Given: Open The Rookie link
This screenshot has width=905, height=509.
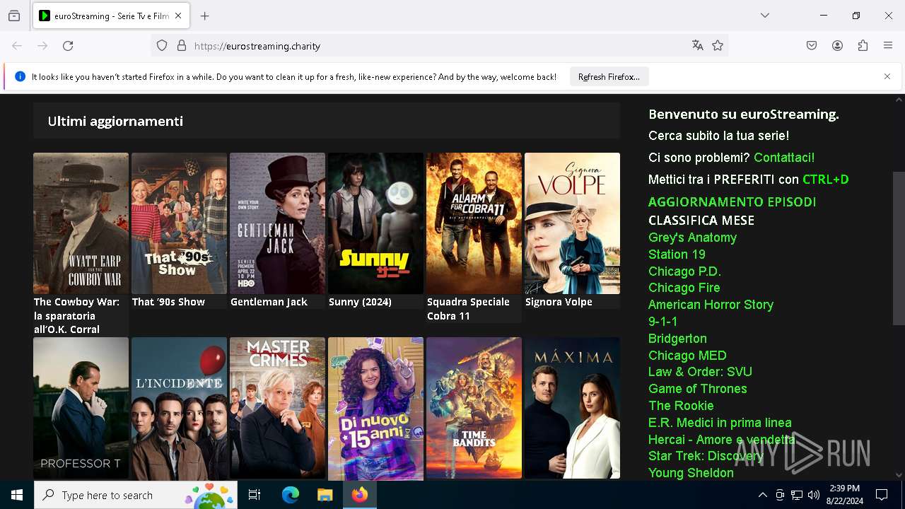Looking at the screenshot, I should click(681, 406).
